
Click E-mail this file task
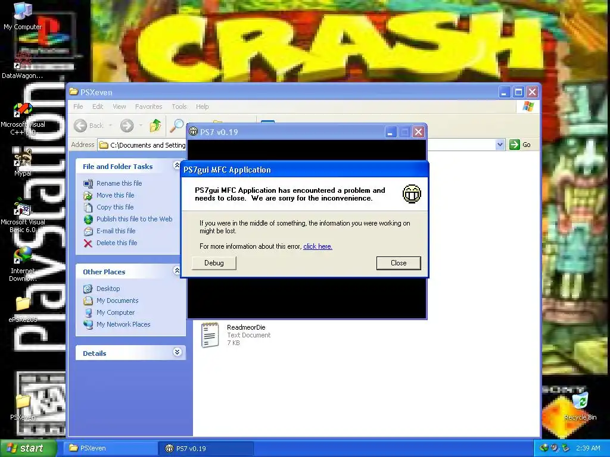coord(116,231)
